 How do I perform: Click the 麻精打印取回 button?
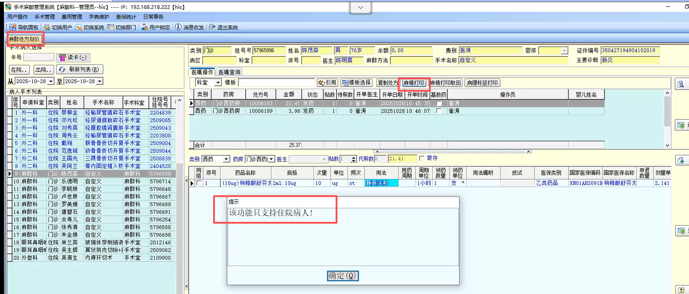(x=445, y=83)
